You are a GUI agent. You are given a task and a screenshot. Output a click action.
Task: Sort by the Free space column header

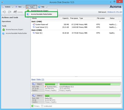(74, 18)
